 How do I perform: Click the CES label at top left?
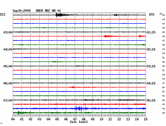[x=3, y=15]
